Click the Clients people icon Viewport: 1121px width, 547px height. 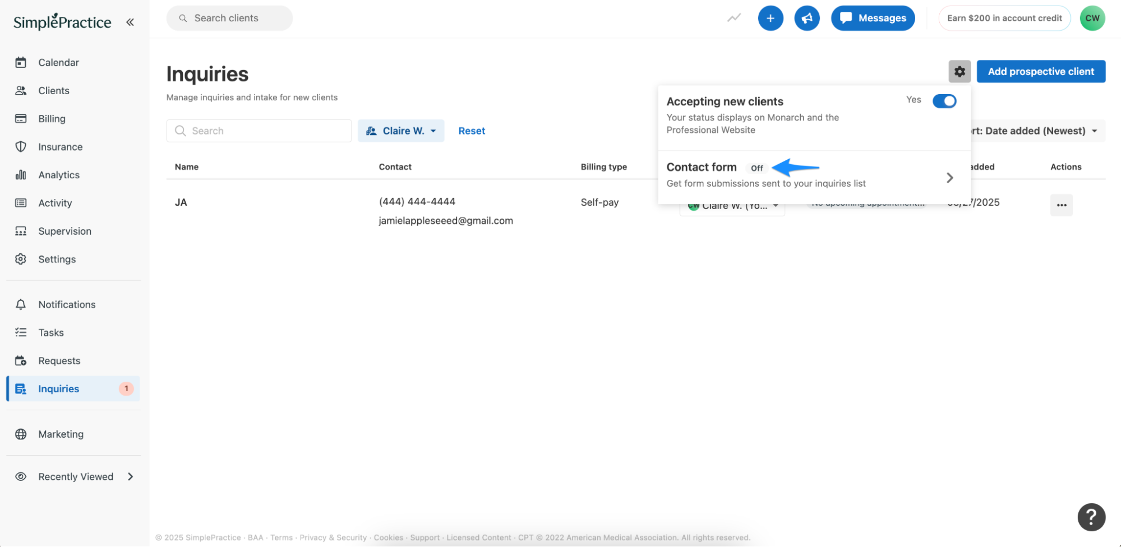21,90
